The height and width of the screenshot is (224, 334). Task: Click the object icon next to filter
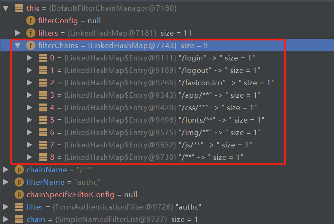click(19, 207)
